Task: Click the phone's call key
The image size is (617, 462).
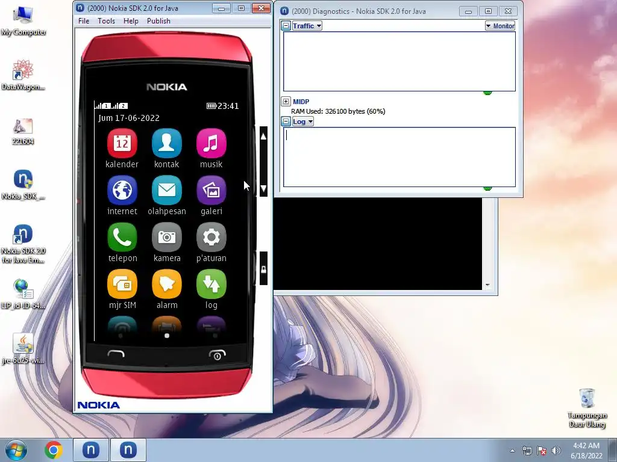Action: pos(116,354)
